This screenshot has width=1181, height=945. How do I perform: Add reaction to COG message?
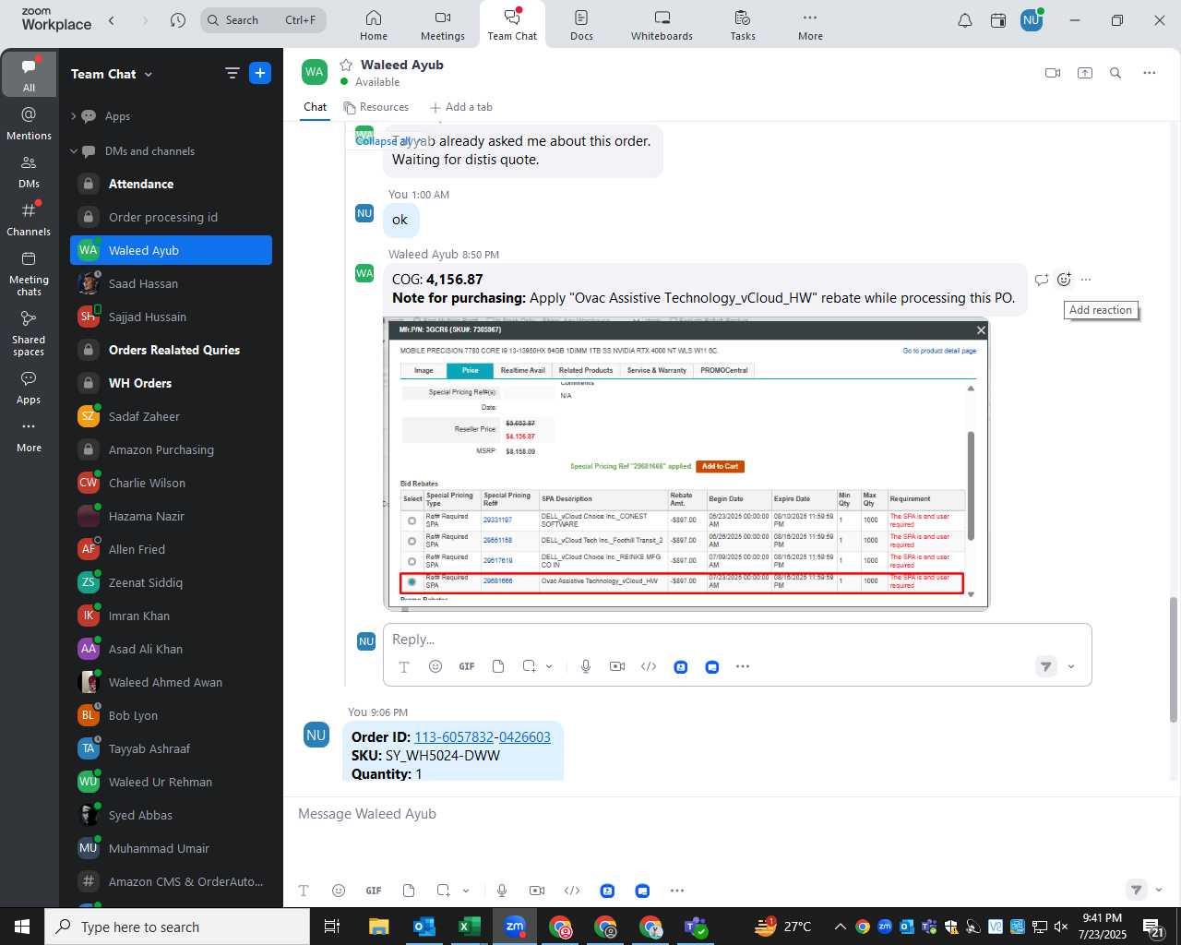1064,280
